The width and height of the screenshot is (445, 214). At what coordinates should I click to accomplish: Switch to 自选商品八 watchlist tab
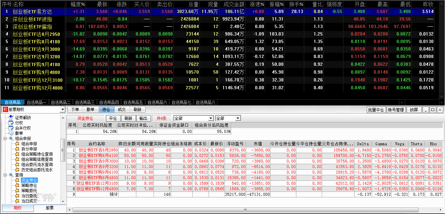(x=205, y=102)
